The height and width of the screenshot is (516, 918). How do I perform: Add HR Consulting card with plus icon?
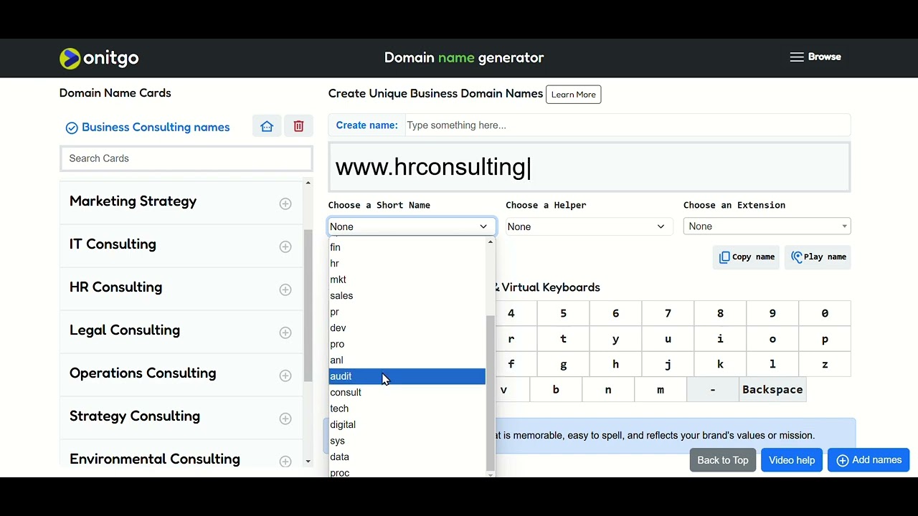point(285,290)
